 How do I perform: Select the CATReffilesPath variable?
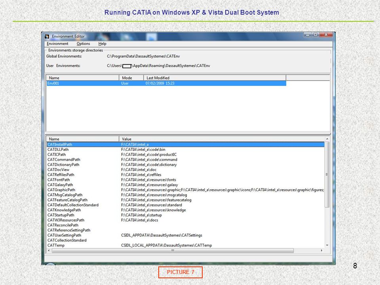pos(61,175)
